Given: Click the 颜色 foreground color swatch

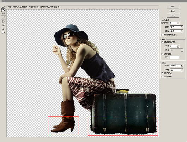Looking at the screenshot, I should pyautogui.click(x=175, y=57).
